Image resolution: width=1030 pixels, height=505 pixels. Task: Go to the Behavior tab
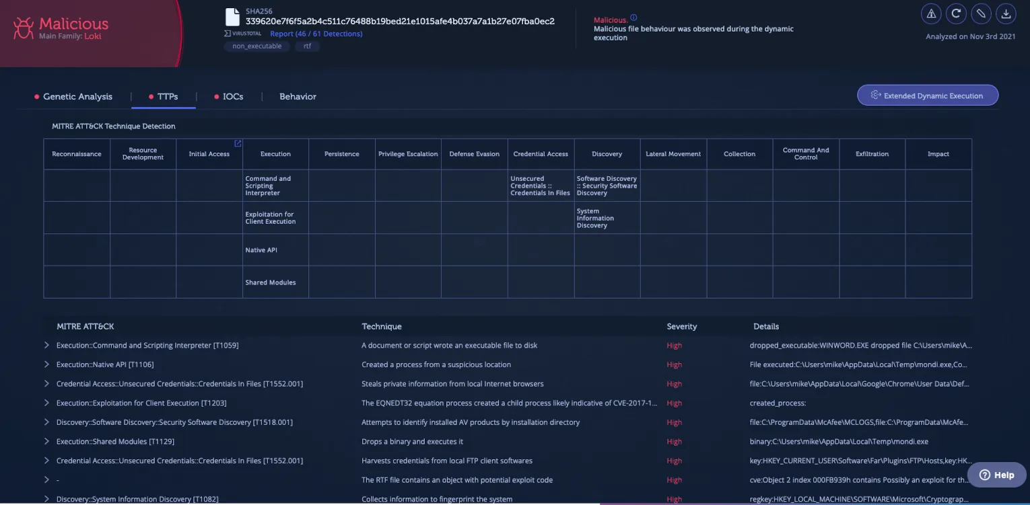[x=298, y=97]
